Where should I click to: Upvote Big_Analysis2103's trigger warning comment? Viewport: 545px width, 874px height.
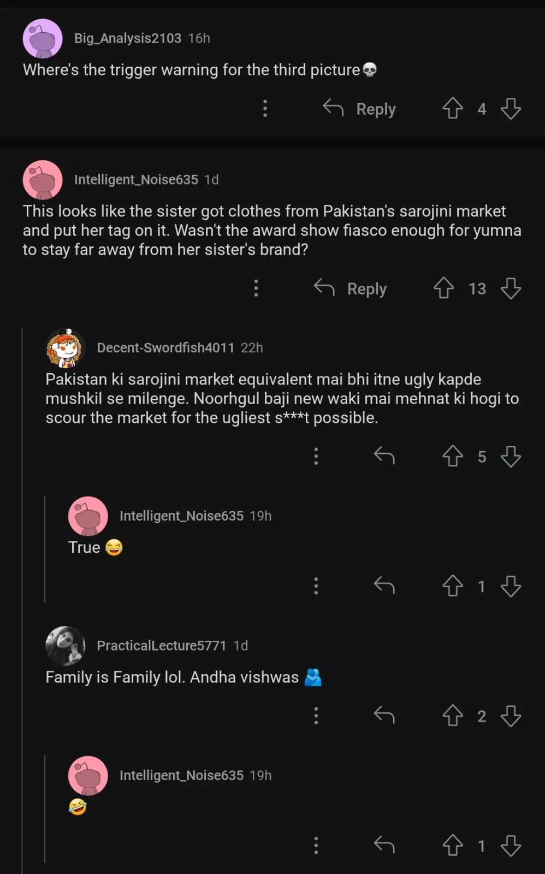point(452,108)
